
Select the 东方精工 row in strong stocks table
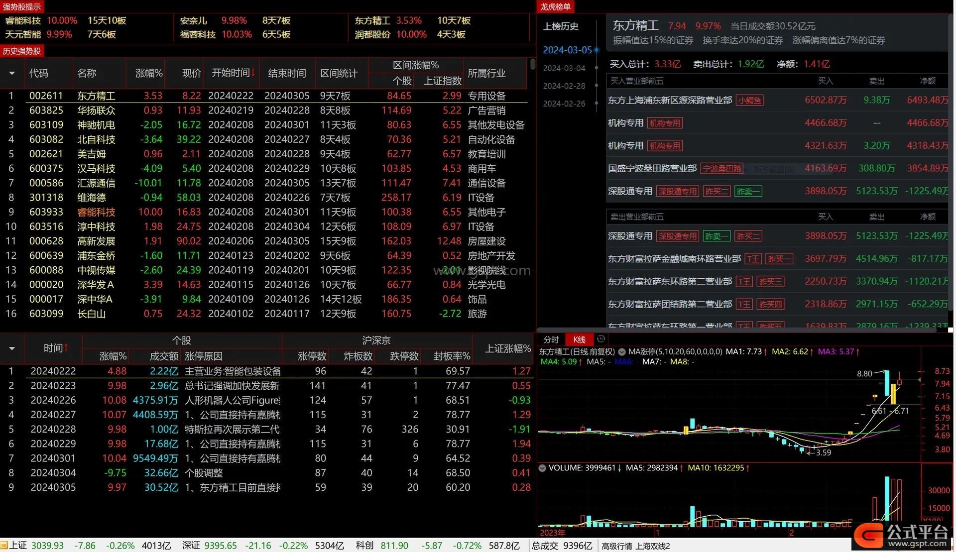[x=264, y=96]
